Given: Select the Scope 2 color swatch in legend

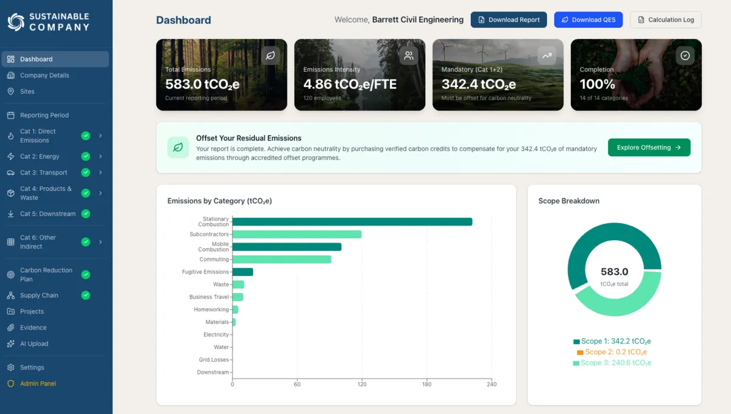Looking at the screenshot, I should [x=580, y=352].
